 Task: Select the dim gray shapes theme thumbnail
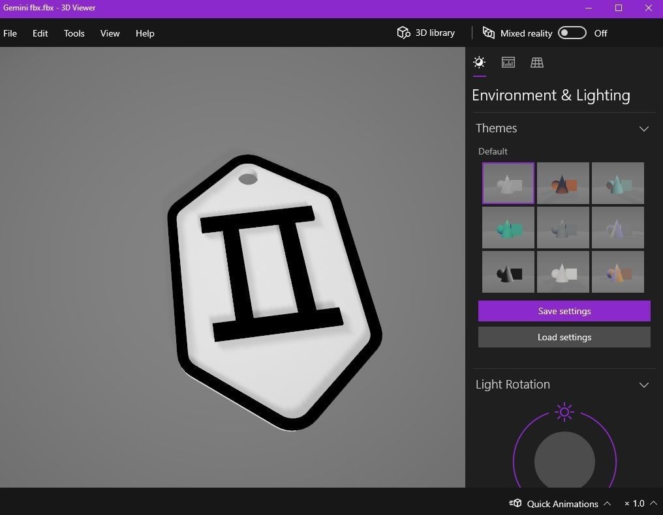point(563,228)
